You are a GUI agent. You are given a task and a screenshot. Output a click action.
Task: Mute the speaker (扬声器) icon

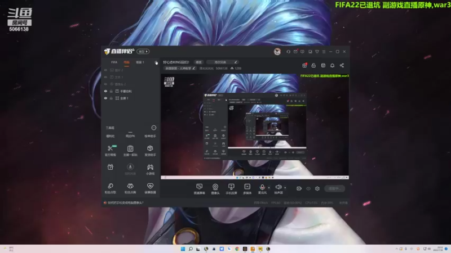click(278, 187)
